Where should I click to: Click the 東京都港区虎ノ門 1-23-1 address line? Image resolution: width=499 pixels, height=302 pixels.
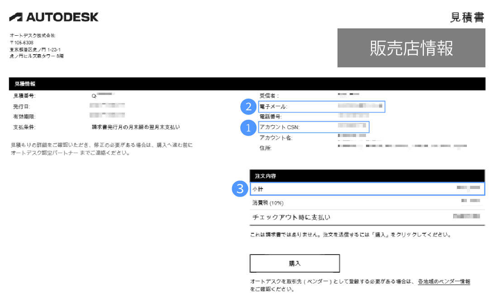[35, 50]
